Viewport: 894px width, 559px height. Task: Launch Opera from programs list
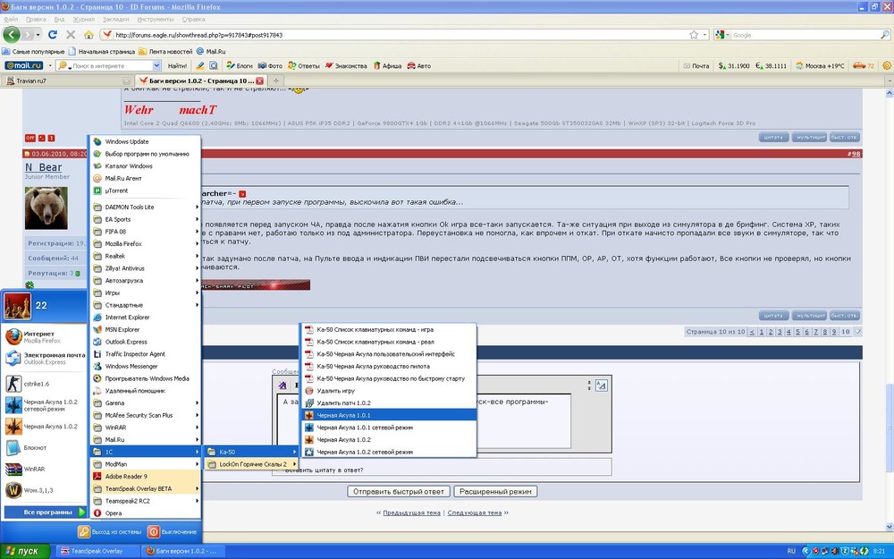pos(146,512)
